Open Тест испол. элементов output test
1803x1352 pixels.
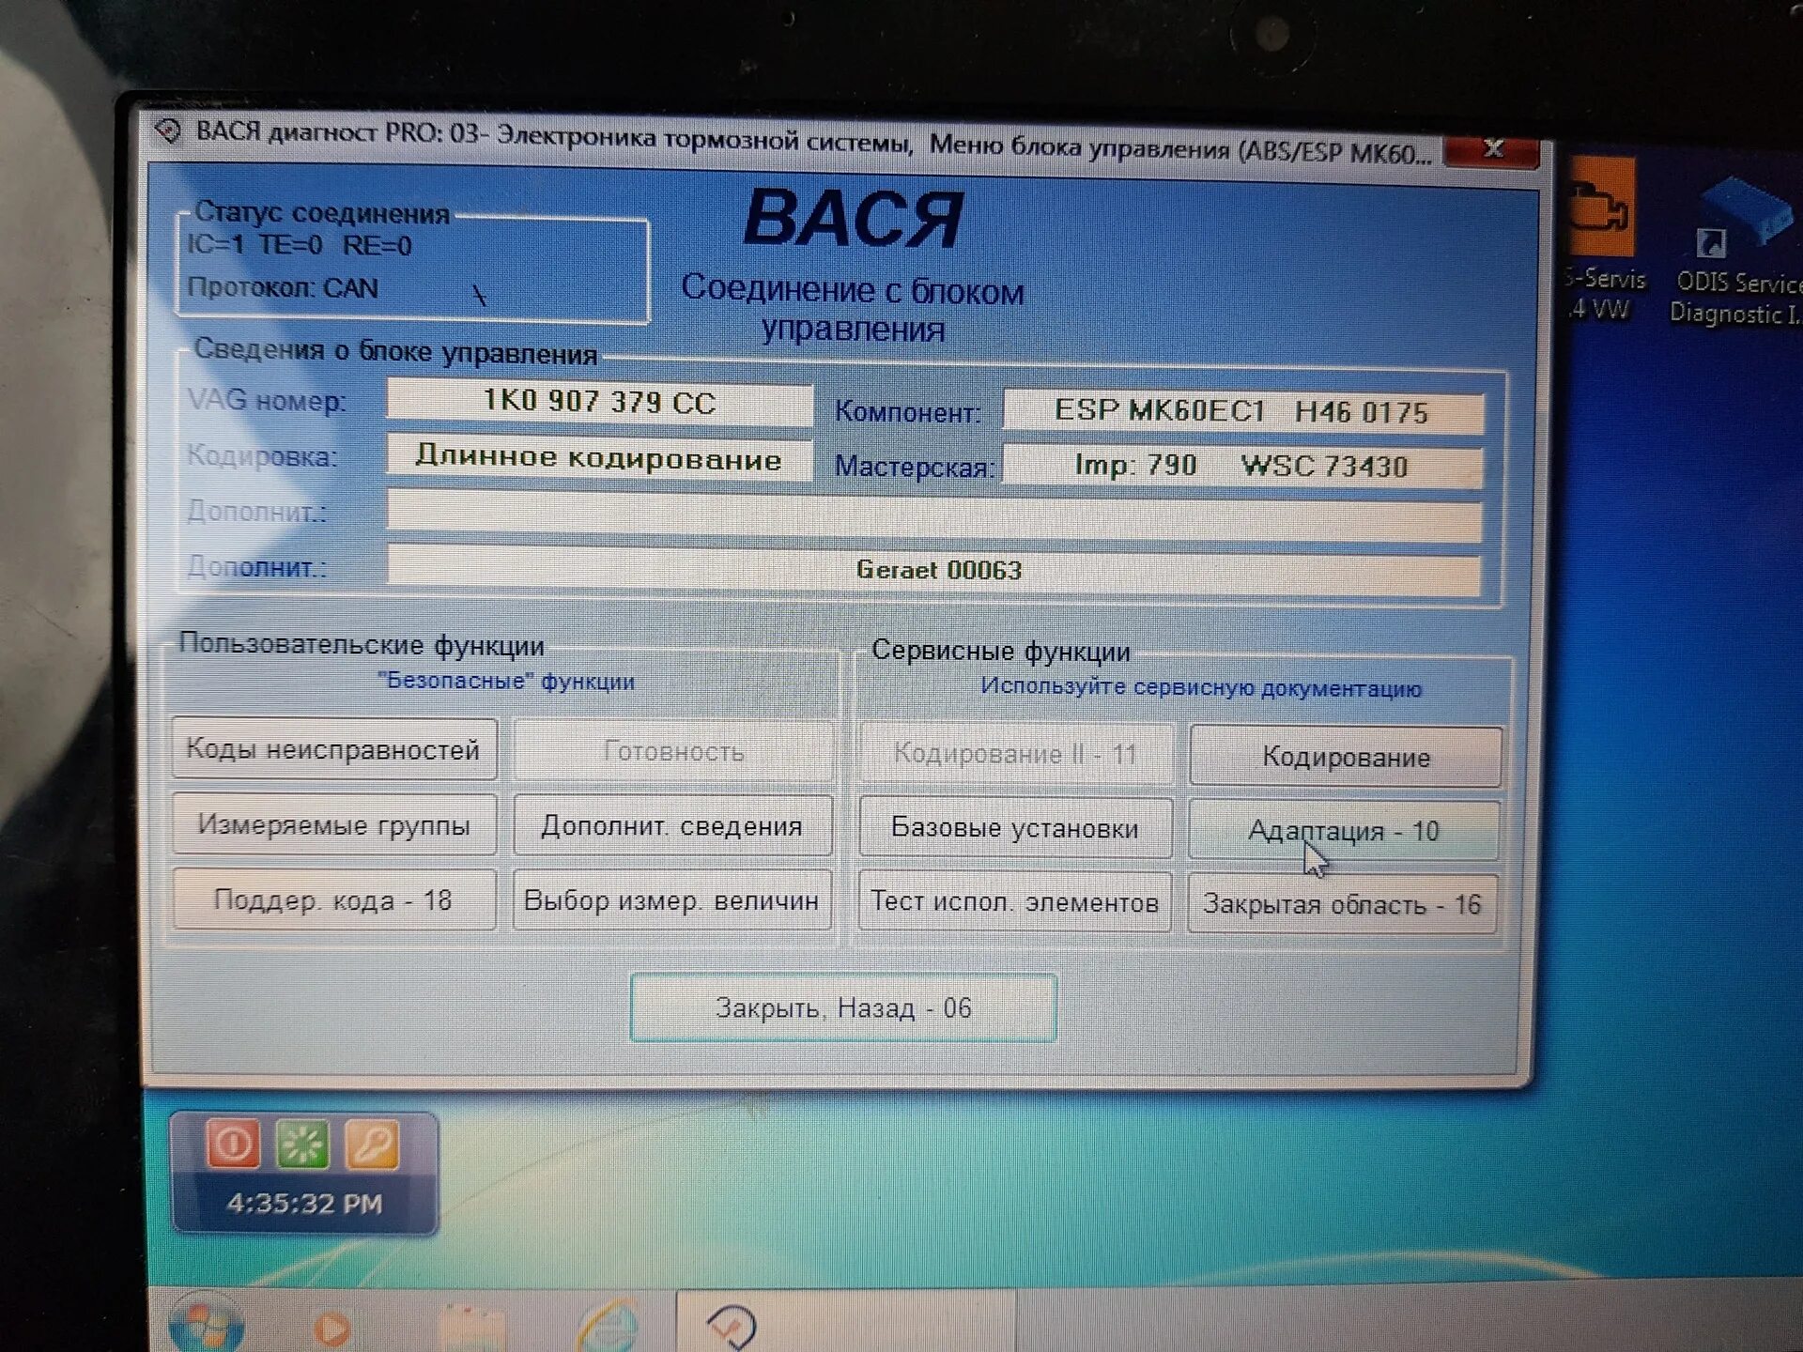point(1015,902)
